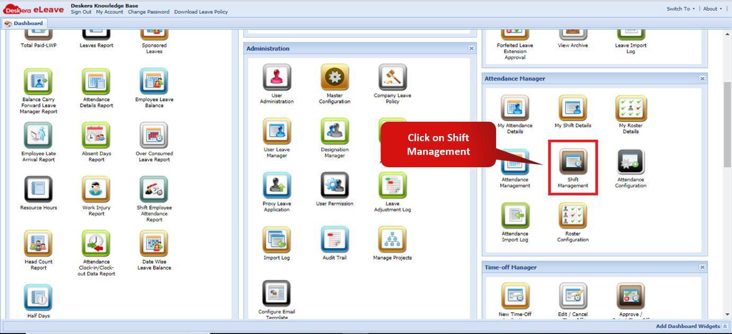
Task: Click the Company Leave Policy gavel icon
Action: pos(392,79)
